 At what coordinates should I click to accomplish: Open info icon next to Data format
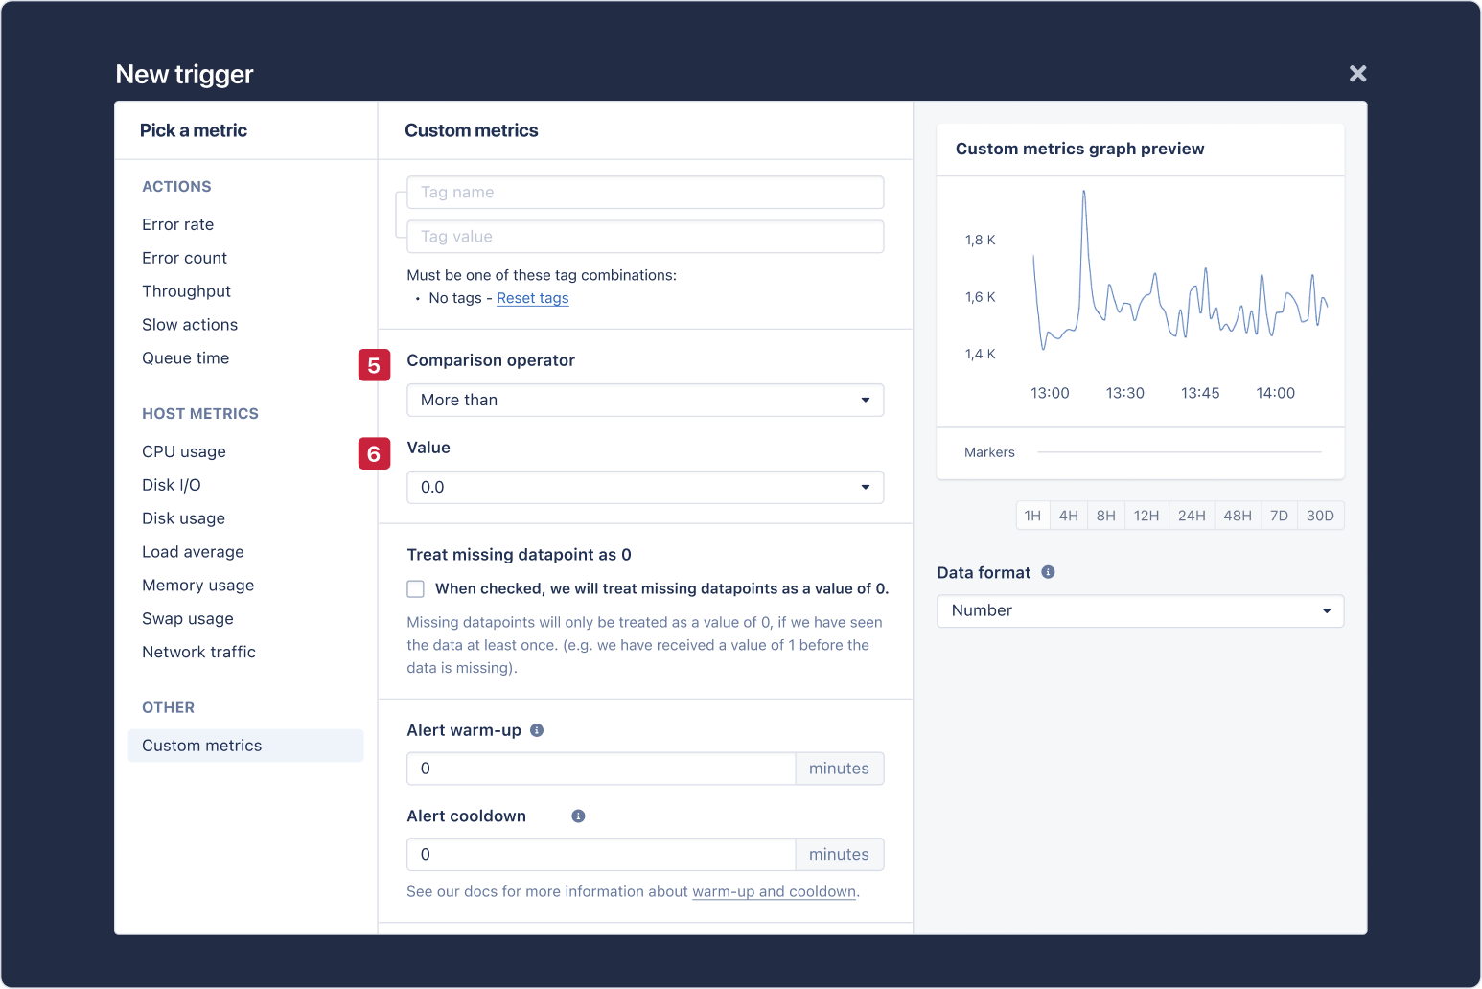pyautogui.click(x=1048, y=572)
